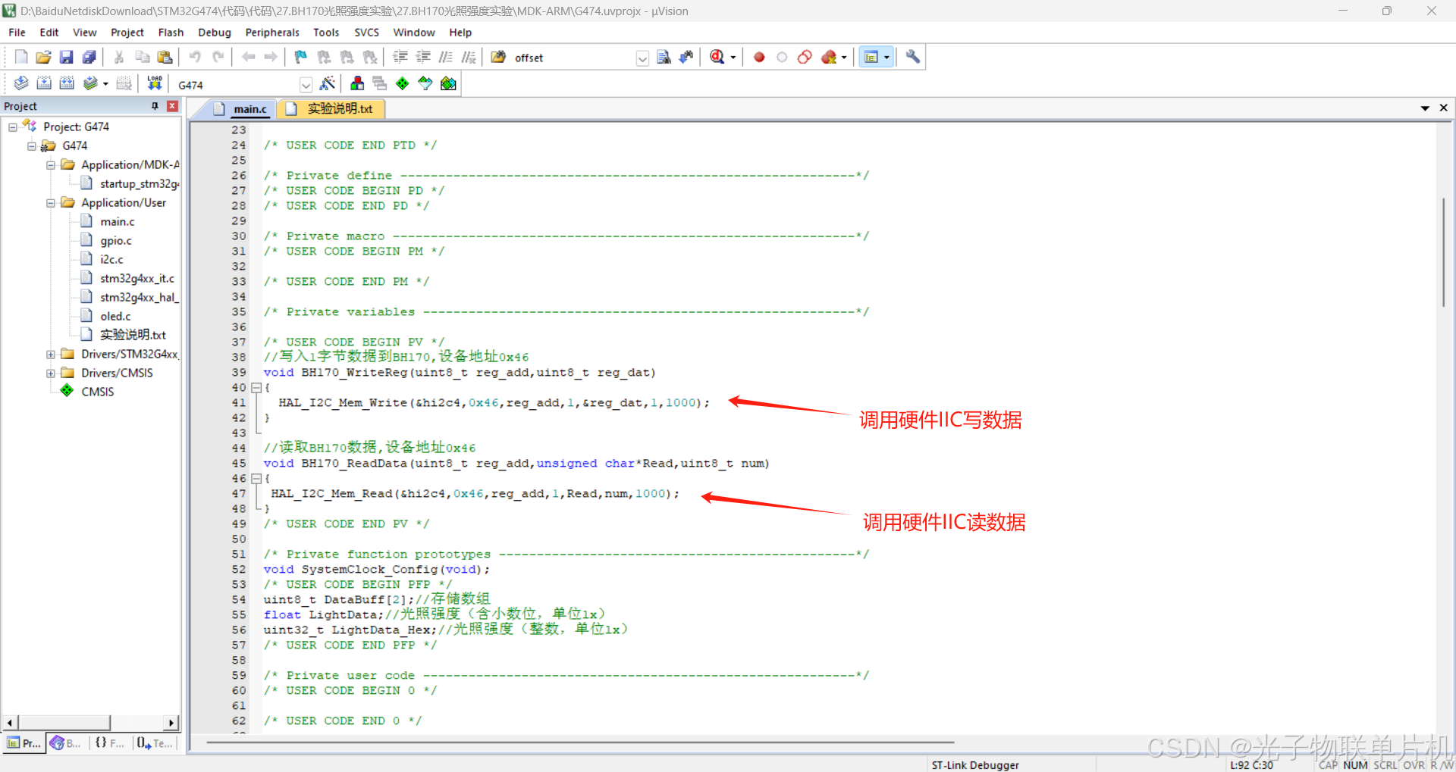Viewport: 1456px width, 772px height.
Task: Translate the current file with the Translate icon
Action: [21, 83]
